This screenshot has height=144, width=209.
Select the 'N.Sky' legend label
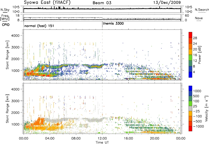tap(5, 10)
